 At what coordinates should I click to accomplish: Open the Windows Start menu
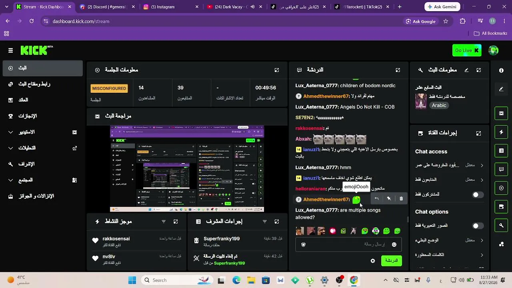pos(132,280)
